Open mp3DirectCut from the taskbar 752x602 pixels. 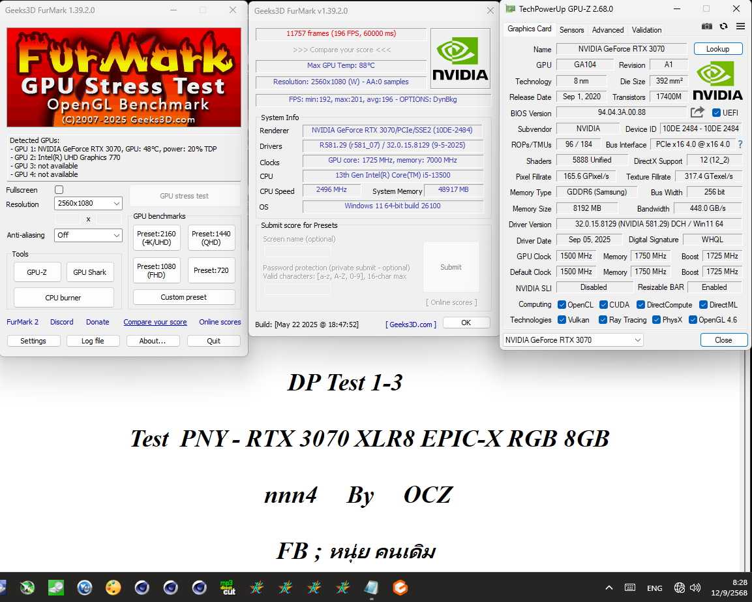(228, 588)
